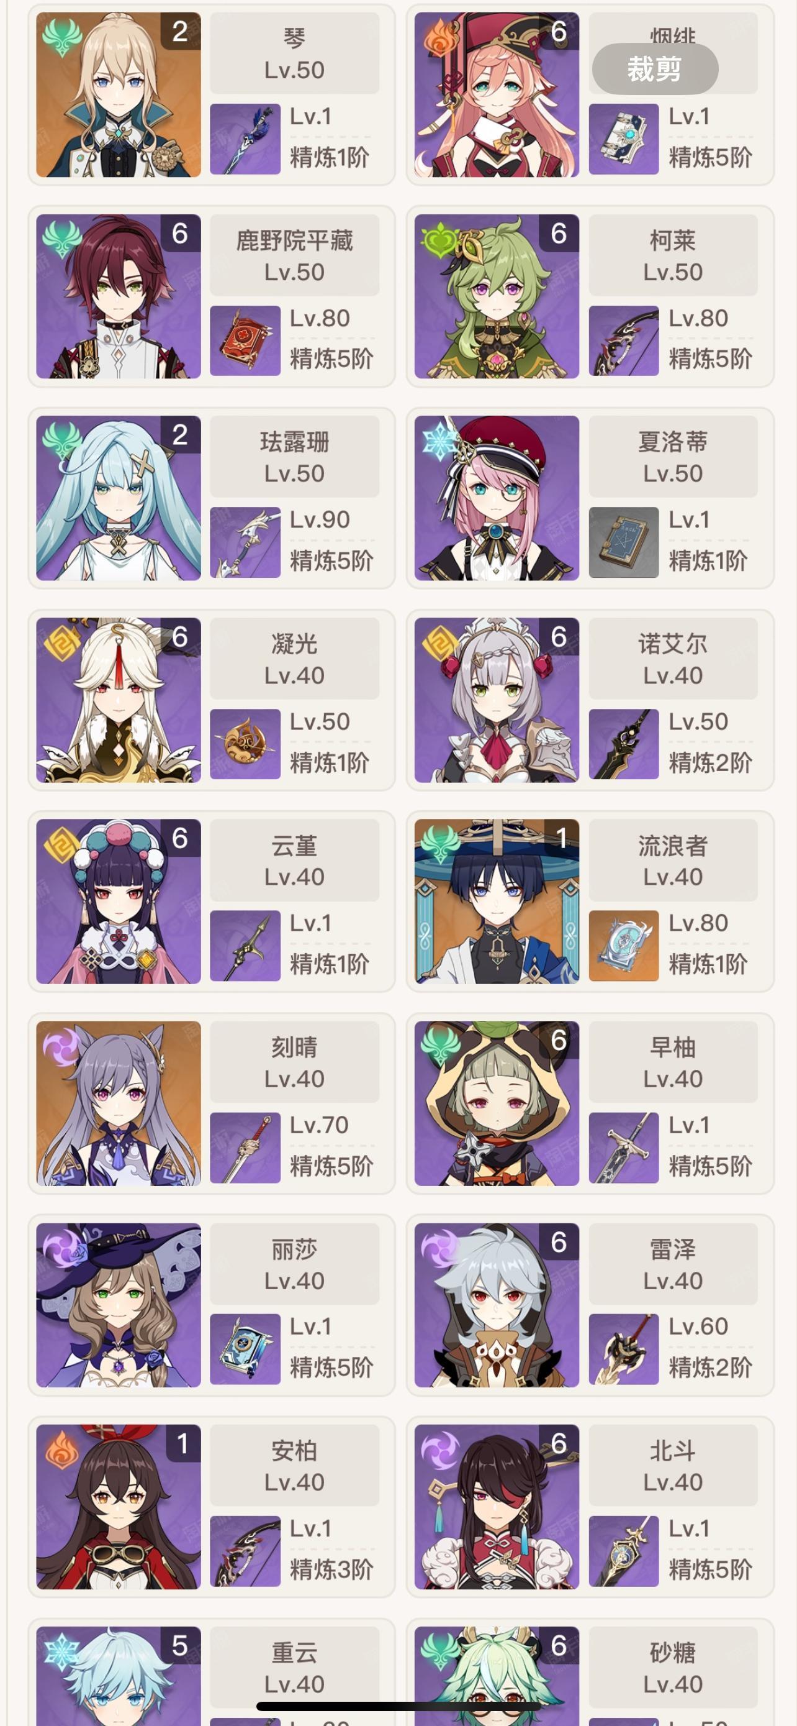
Task: Open 烟绯 character portrait
Action: [497, 94]
